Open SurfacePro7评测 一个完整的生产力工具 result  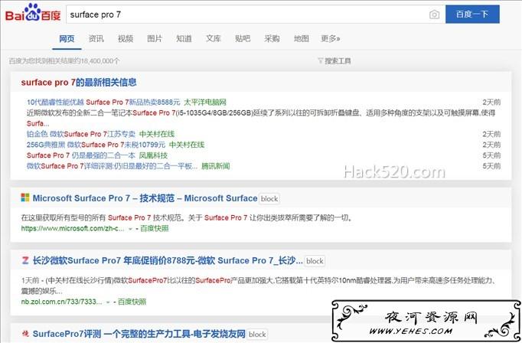click(x=139, y=334)
